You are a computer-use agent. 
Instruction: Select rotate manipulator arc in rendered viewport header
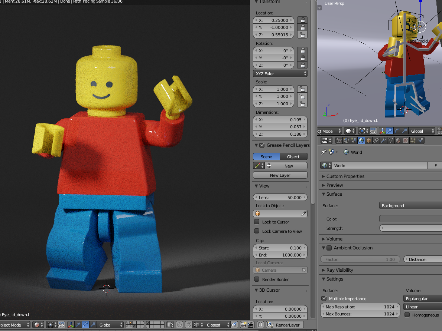tap(85, 325)
